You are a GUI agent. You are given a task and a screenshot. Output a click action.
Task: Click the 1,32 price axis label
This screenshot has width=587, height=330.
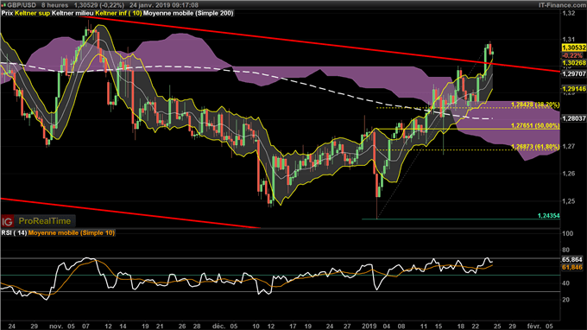pyautogui.click(x=569, y=13)
